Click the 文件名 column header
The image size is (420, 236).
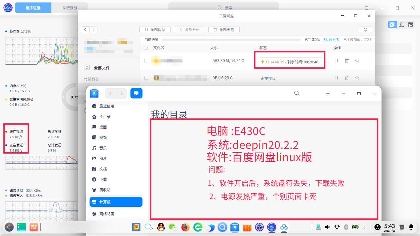[159, 48]
